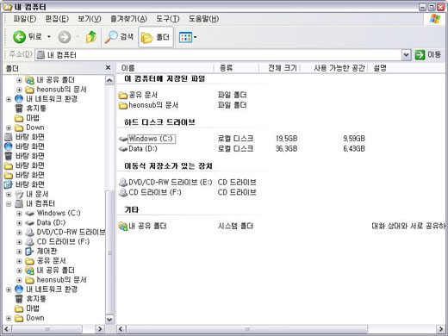Open the 편집(E) menu
This screenshot has height=336, width=448.
click(57, 19)
